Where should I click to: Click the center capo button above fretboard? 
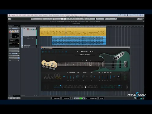(x=86, y=60)
